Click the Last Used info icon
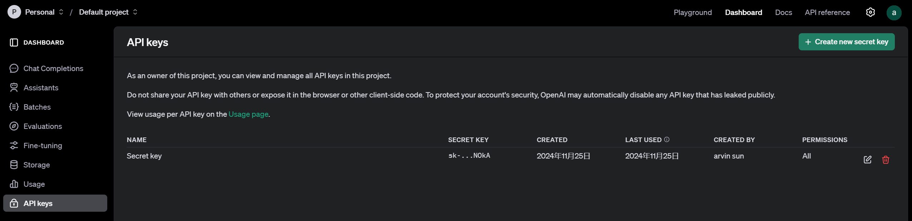 click(x=666, y=140)
